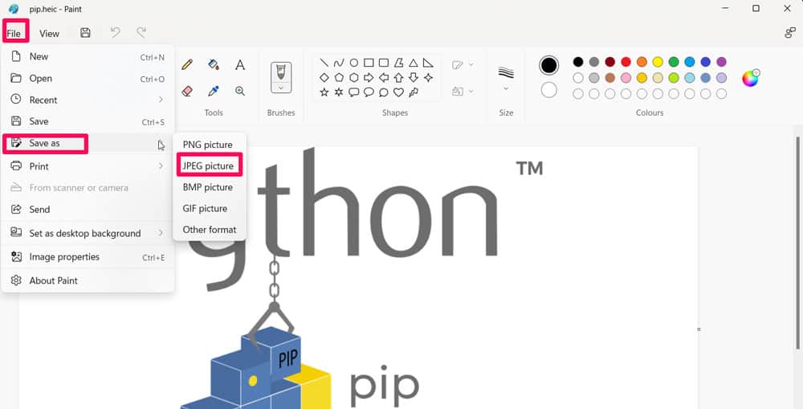Screen dimensions: 803x409
Task: Choose the Five-point star shape
Action: pyautogui.click(x=324, y=92)
